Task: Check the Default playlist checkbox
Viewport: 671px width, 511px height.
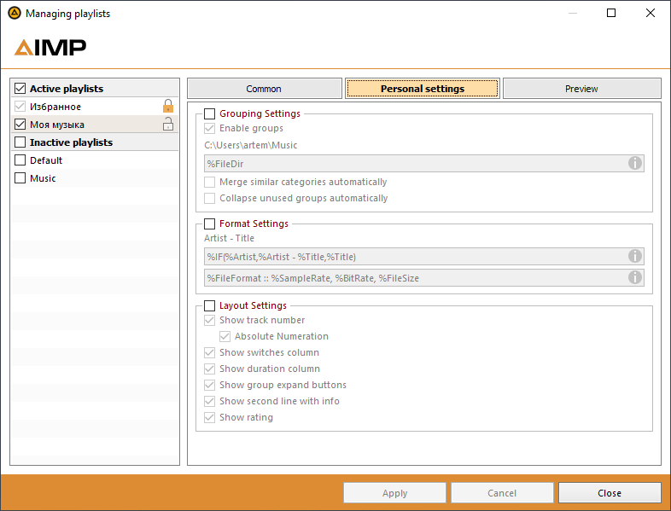Action: (x=20, y=160)
